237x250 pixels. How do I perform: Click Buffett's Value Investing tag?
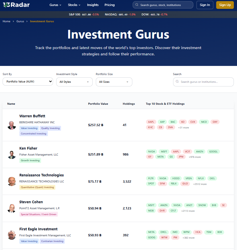(29, 128)
